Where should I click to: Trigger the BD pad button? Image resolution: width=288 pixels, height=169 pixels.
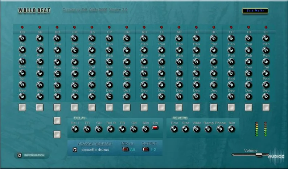(22, 107)
